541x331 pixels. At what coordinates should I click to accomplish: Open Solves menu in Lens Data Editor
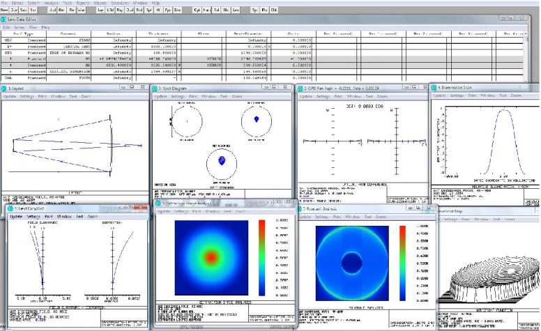pos(20,27)
